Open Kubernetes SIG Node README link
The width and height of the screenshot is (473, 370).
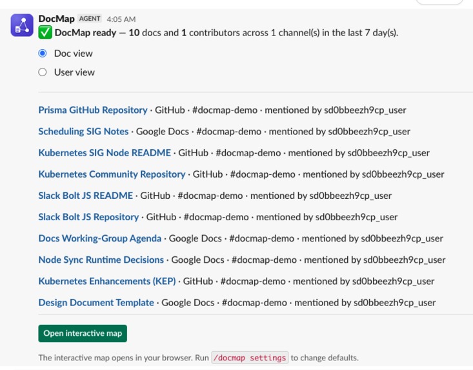(x=105, y=153)
